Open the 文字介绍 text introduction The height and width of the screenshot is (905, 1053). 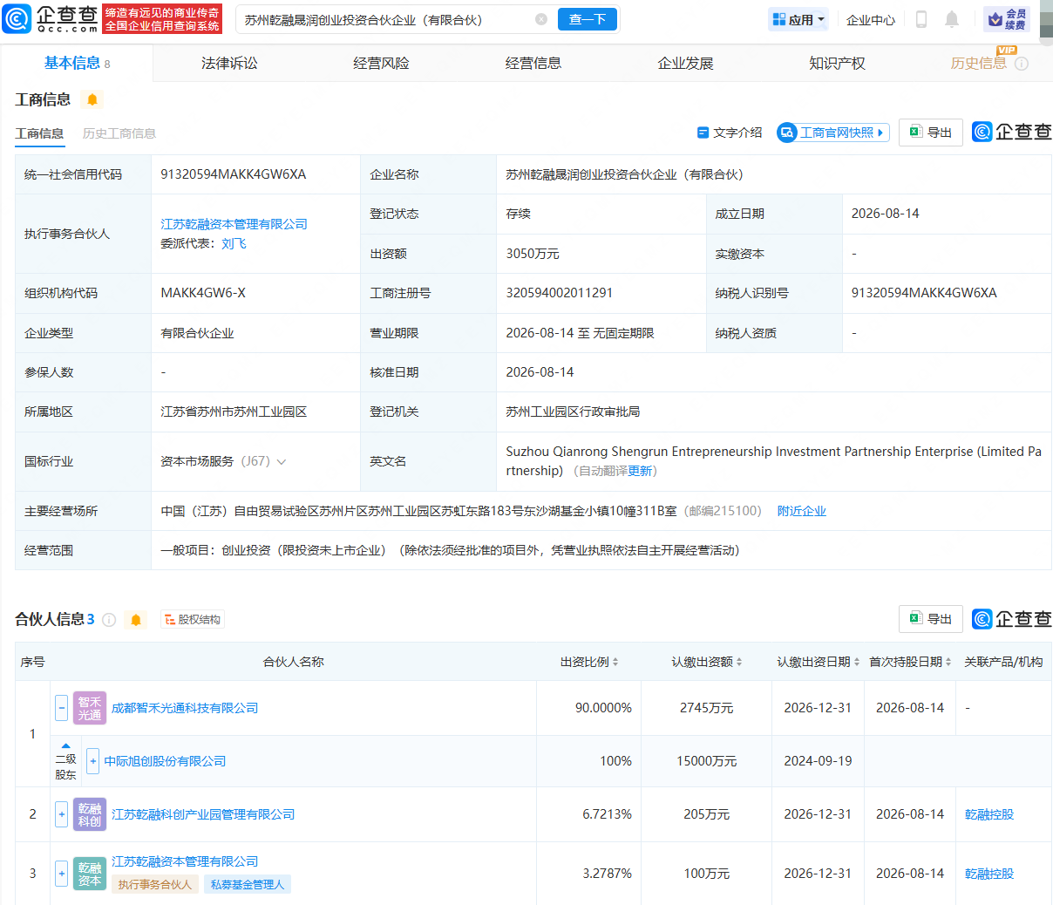730,133
